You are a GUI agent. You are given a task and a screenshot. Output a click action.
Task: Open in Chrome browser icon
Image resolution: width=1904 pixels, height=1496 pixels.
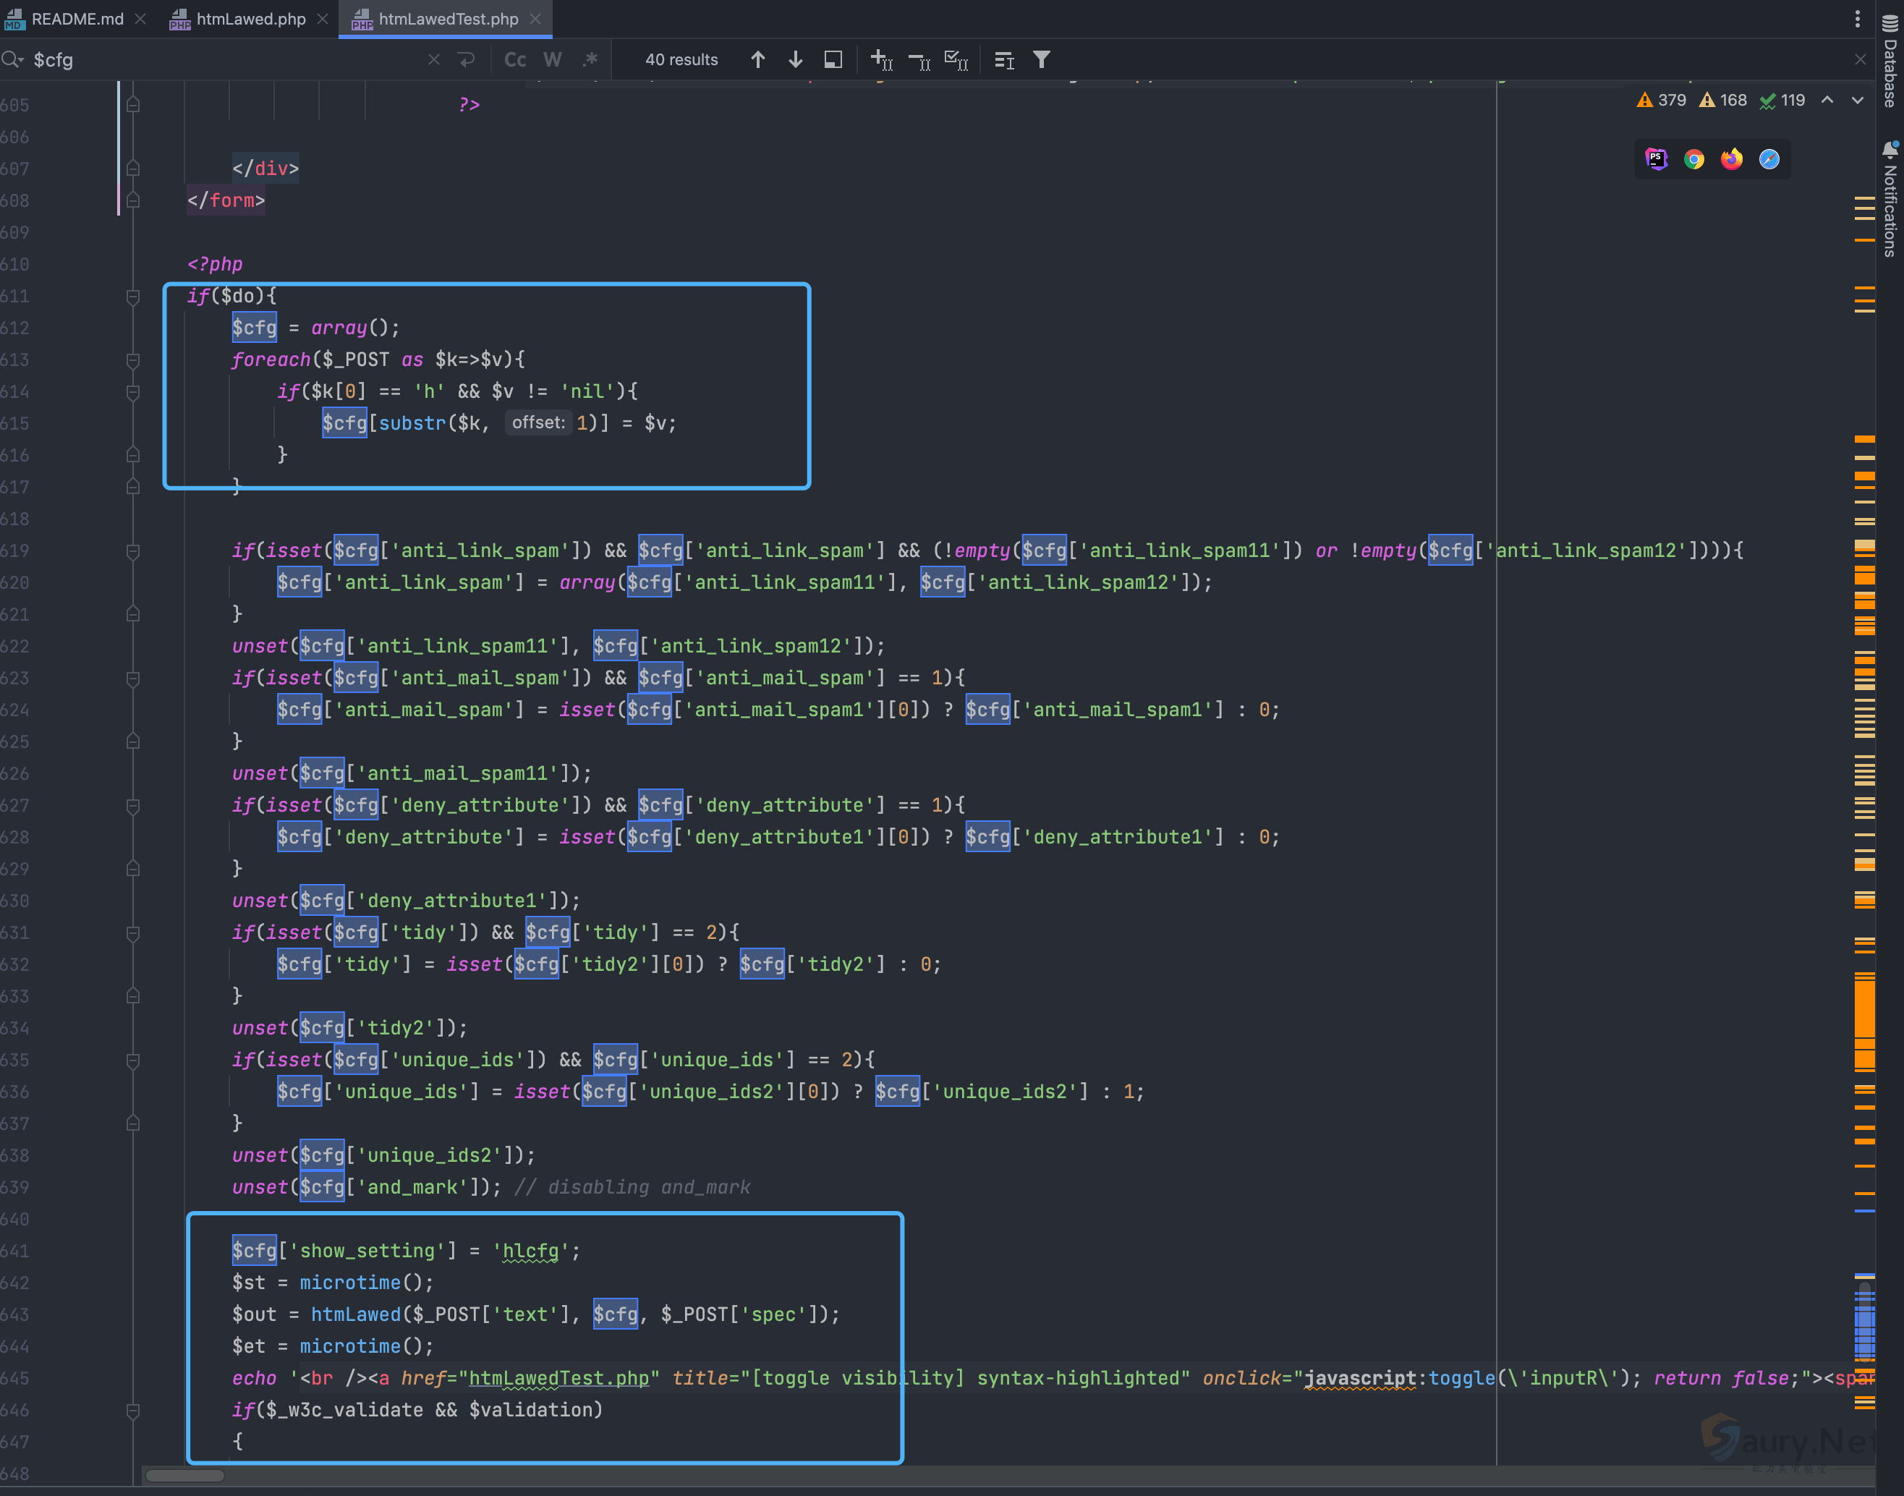[x=1693, y=159]
